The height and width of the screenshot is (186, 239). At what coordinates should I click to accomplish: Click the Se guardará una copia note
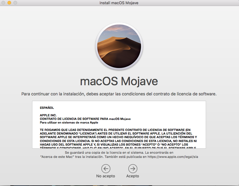pos(119,155)
